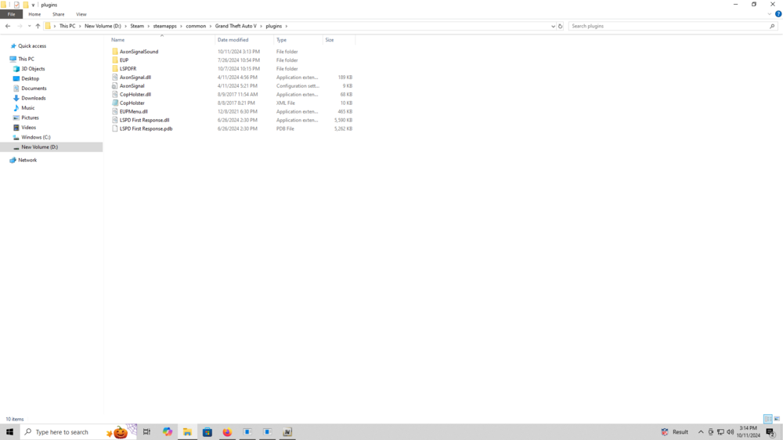
Task: Switch to details view layout icon
Action: (x=767, y=419)
